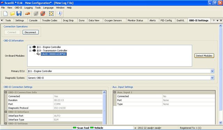Select the CALID: 38880-63JB*00 tree item
The width and height of the screenshot is (223, 130).
(54, 54)
